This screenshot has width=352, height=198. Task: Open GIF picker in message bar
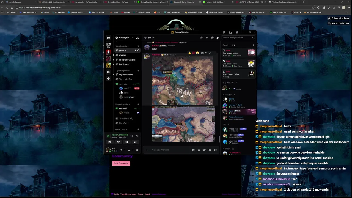coord(199,150)
